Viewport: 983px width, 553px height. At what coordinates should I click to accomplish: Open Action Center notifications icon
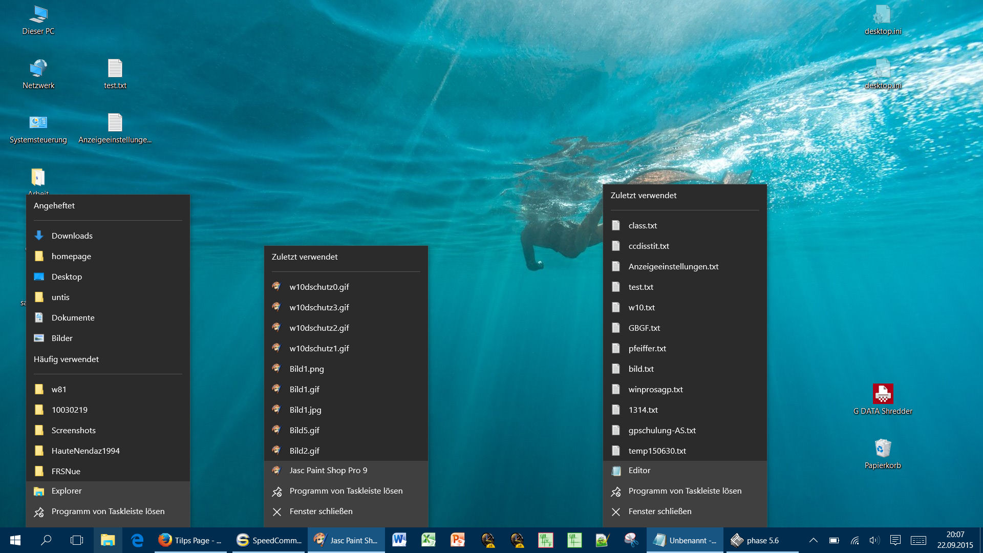(x=895, y=540)
